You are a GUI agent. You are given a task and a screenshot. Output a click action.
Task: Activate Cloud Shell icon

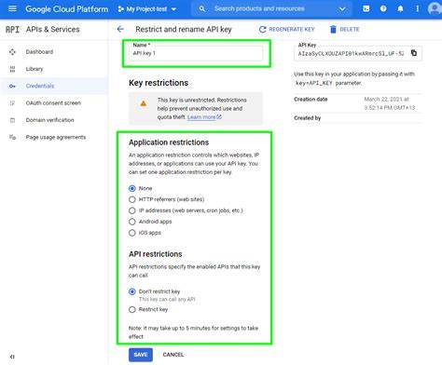click(366, 8)
